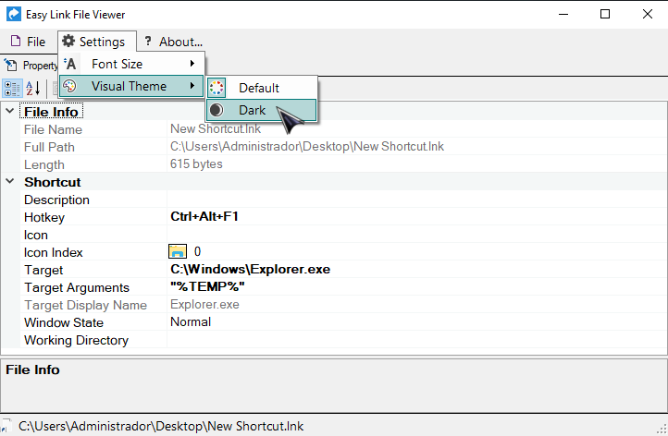The width and height of the screenshot is (668, 436).
Task: Click the Ctrl+Alt+F1 hotkey value
Action: (x=204, y=217)
